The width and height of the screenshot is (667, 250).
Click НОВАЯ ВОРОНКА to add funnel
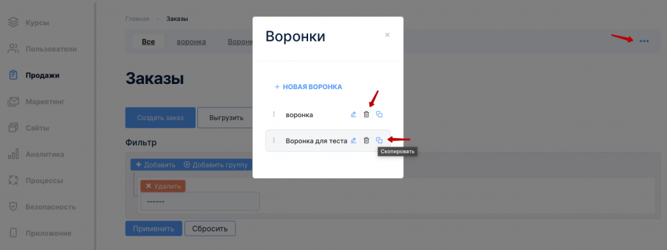[308, 87]
